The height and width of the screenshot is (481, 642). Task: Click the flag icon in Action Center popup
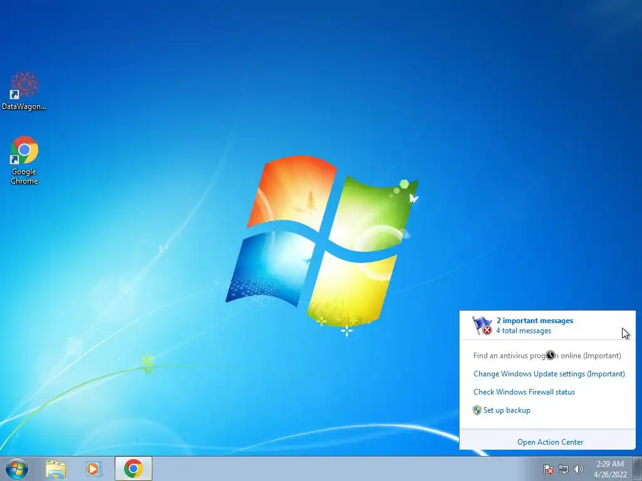click(482, 326)
